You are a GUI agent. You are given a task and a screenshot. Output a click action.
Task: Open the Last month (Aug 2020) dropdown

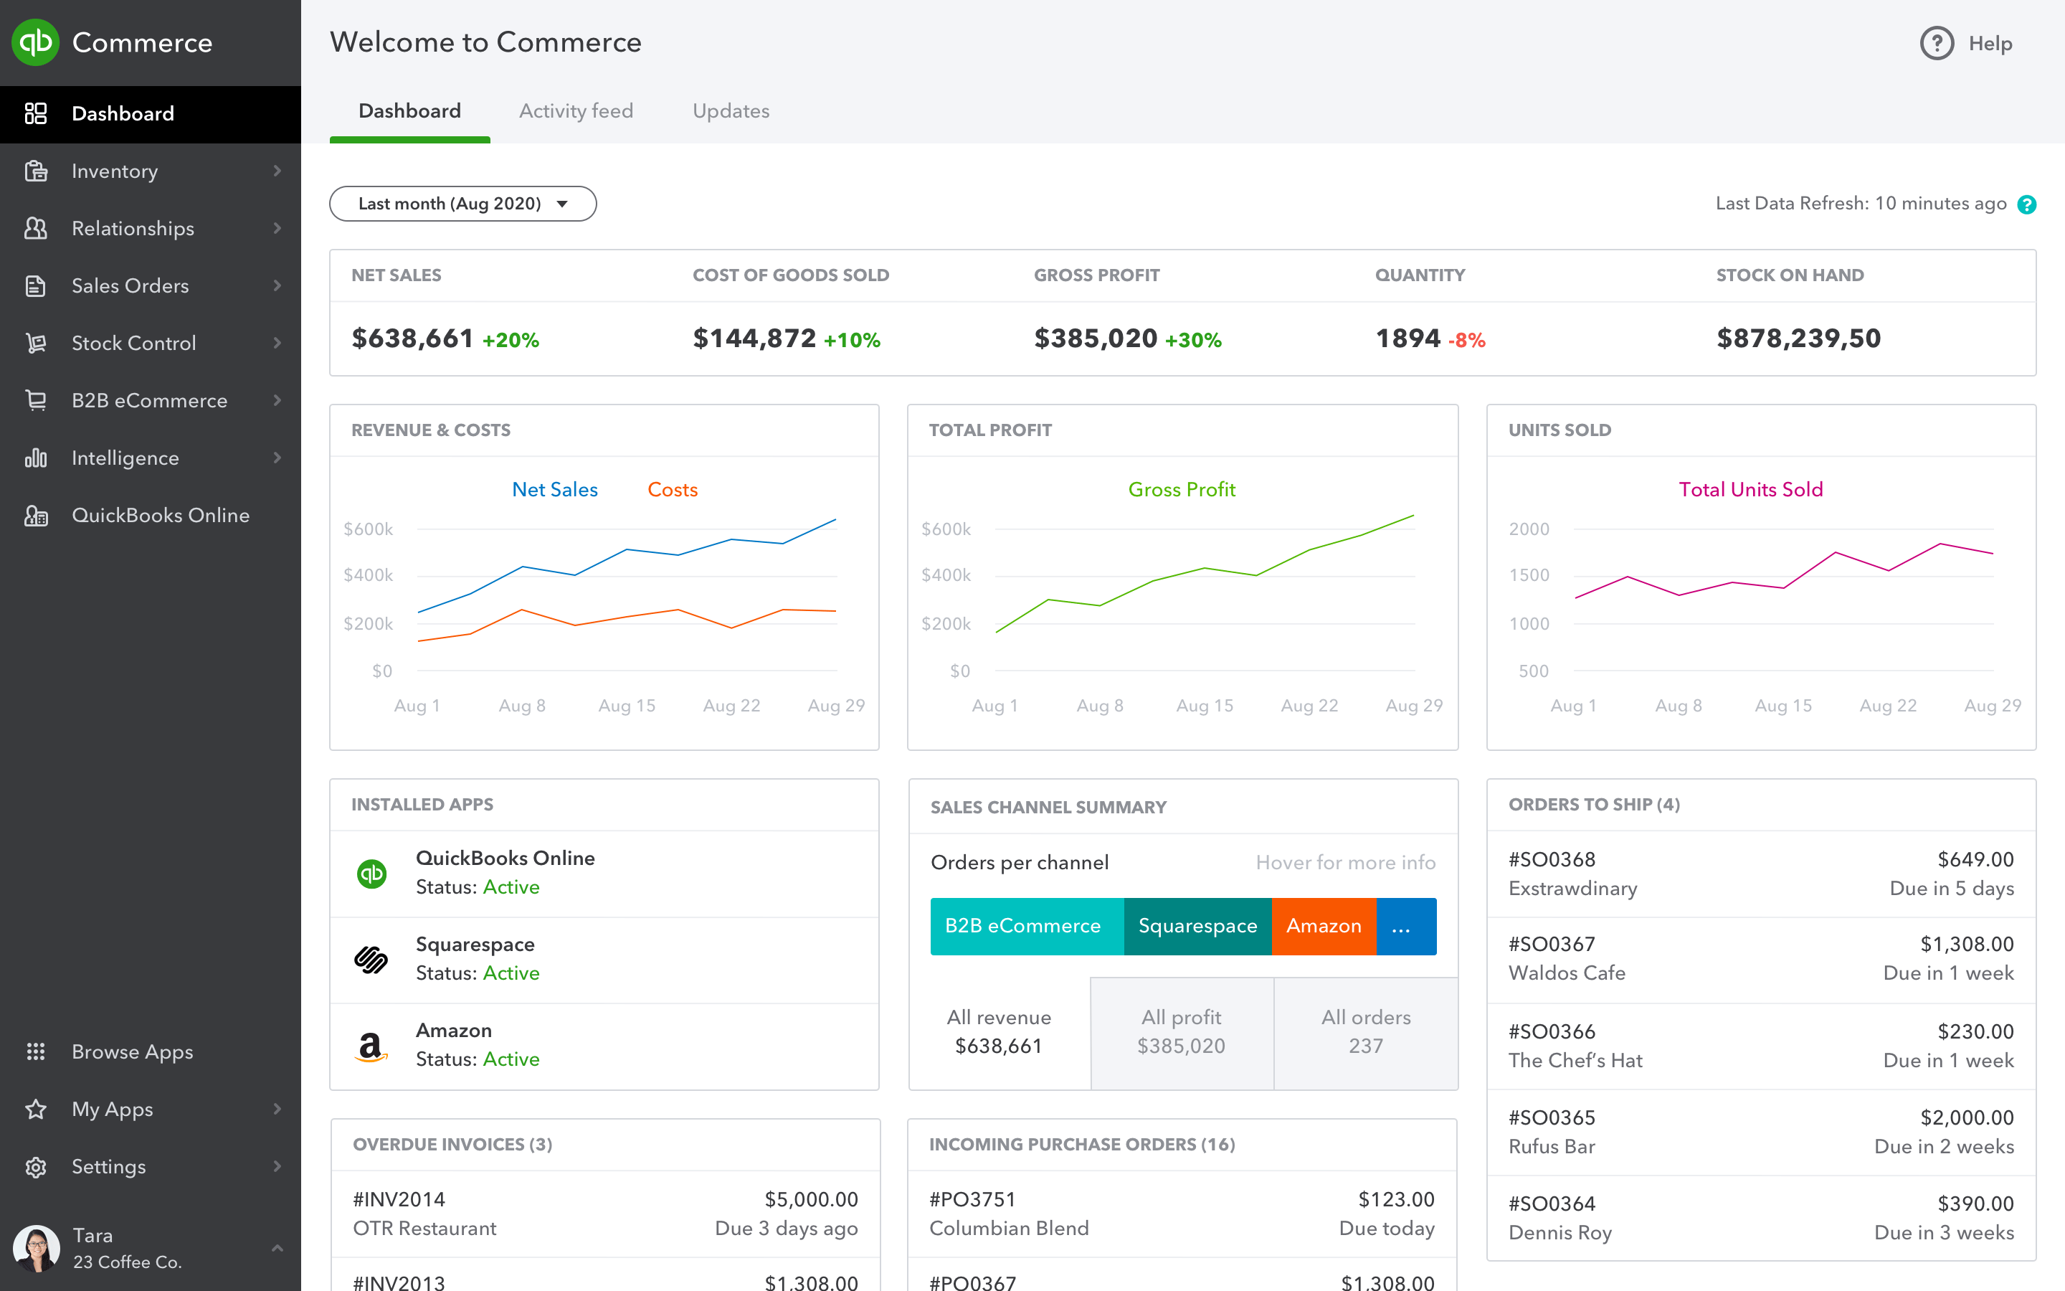(462, 203)
